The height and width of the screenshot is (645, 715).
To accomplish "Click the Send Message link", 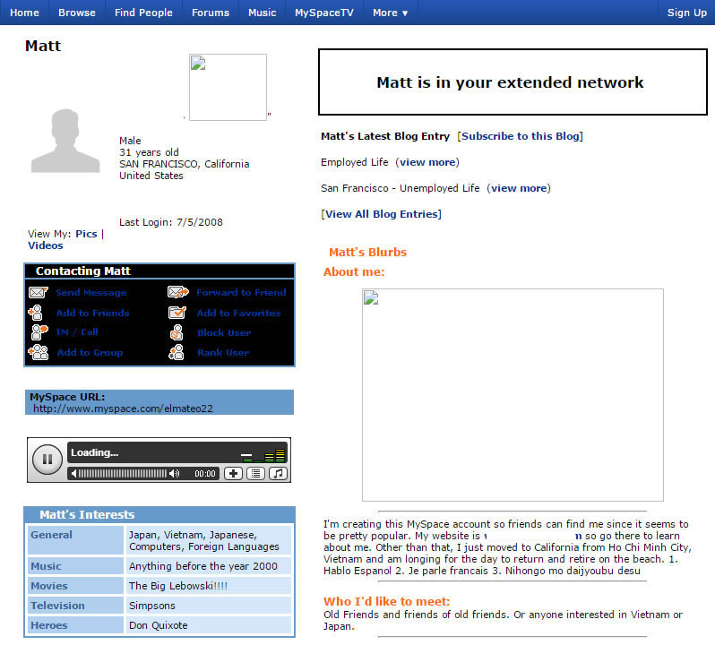I will (x=91, y=293).
